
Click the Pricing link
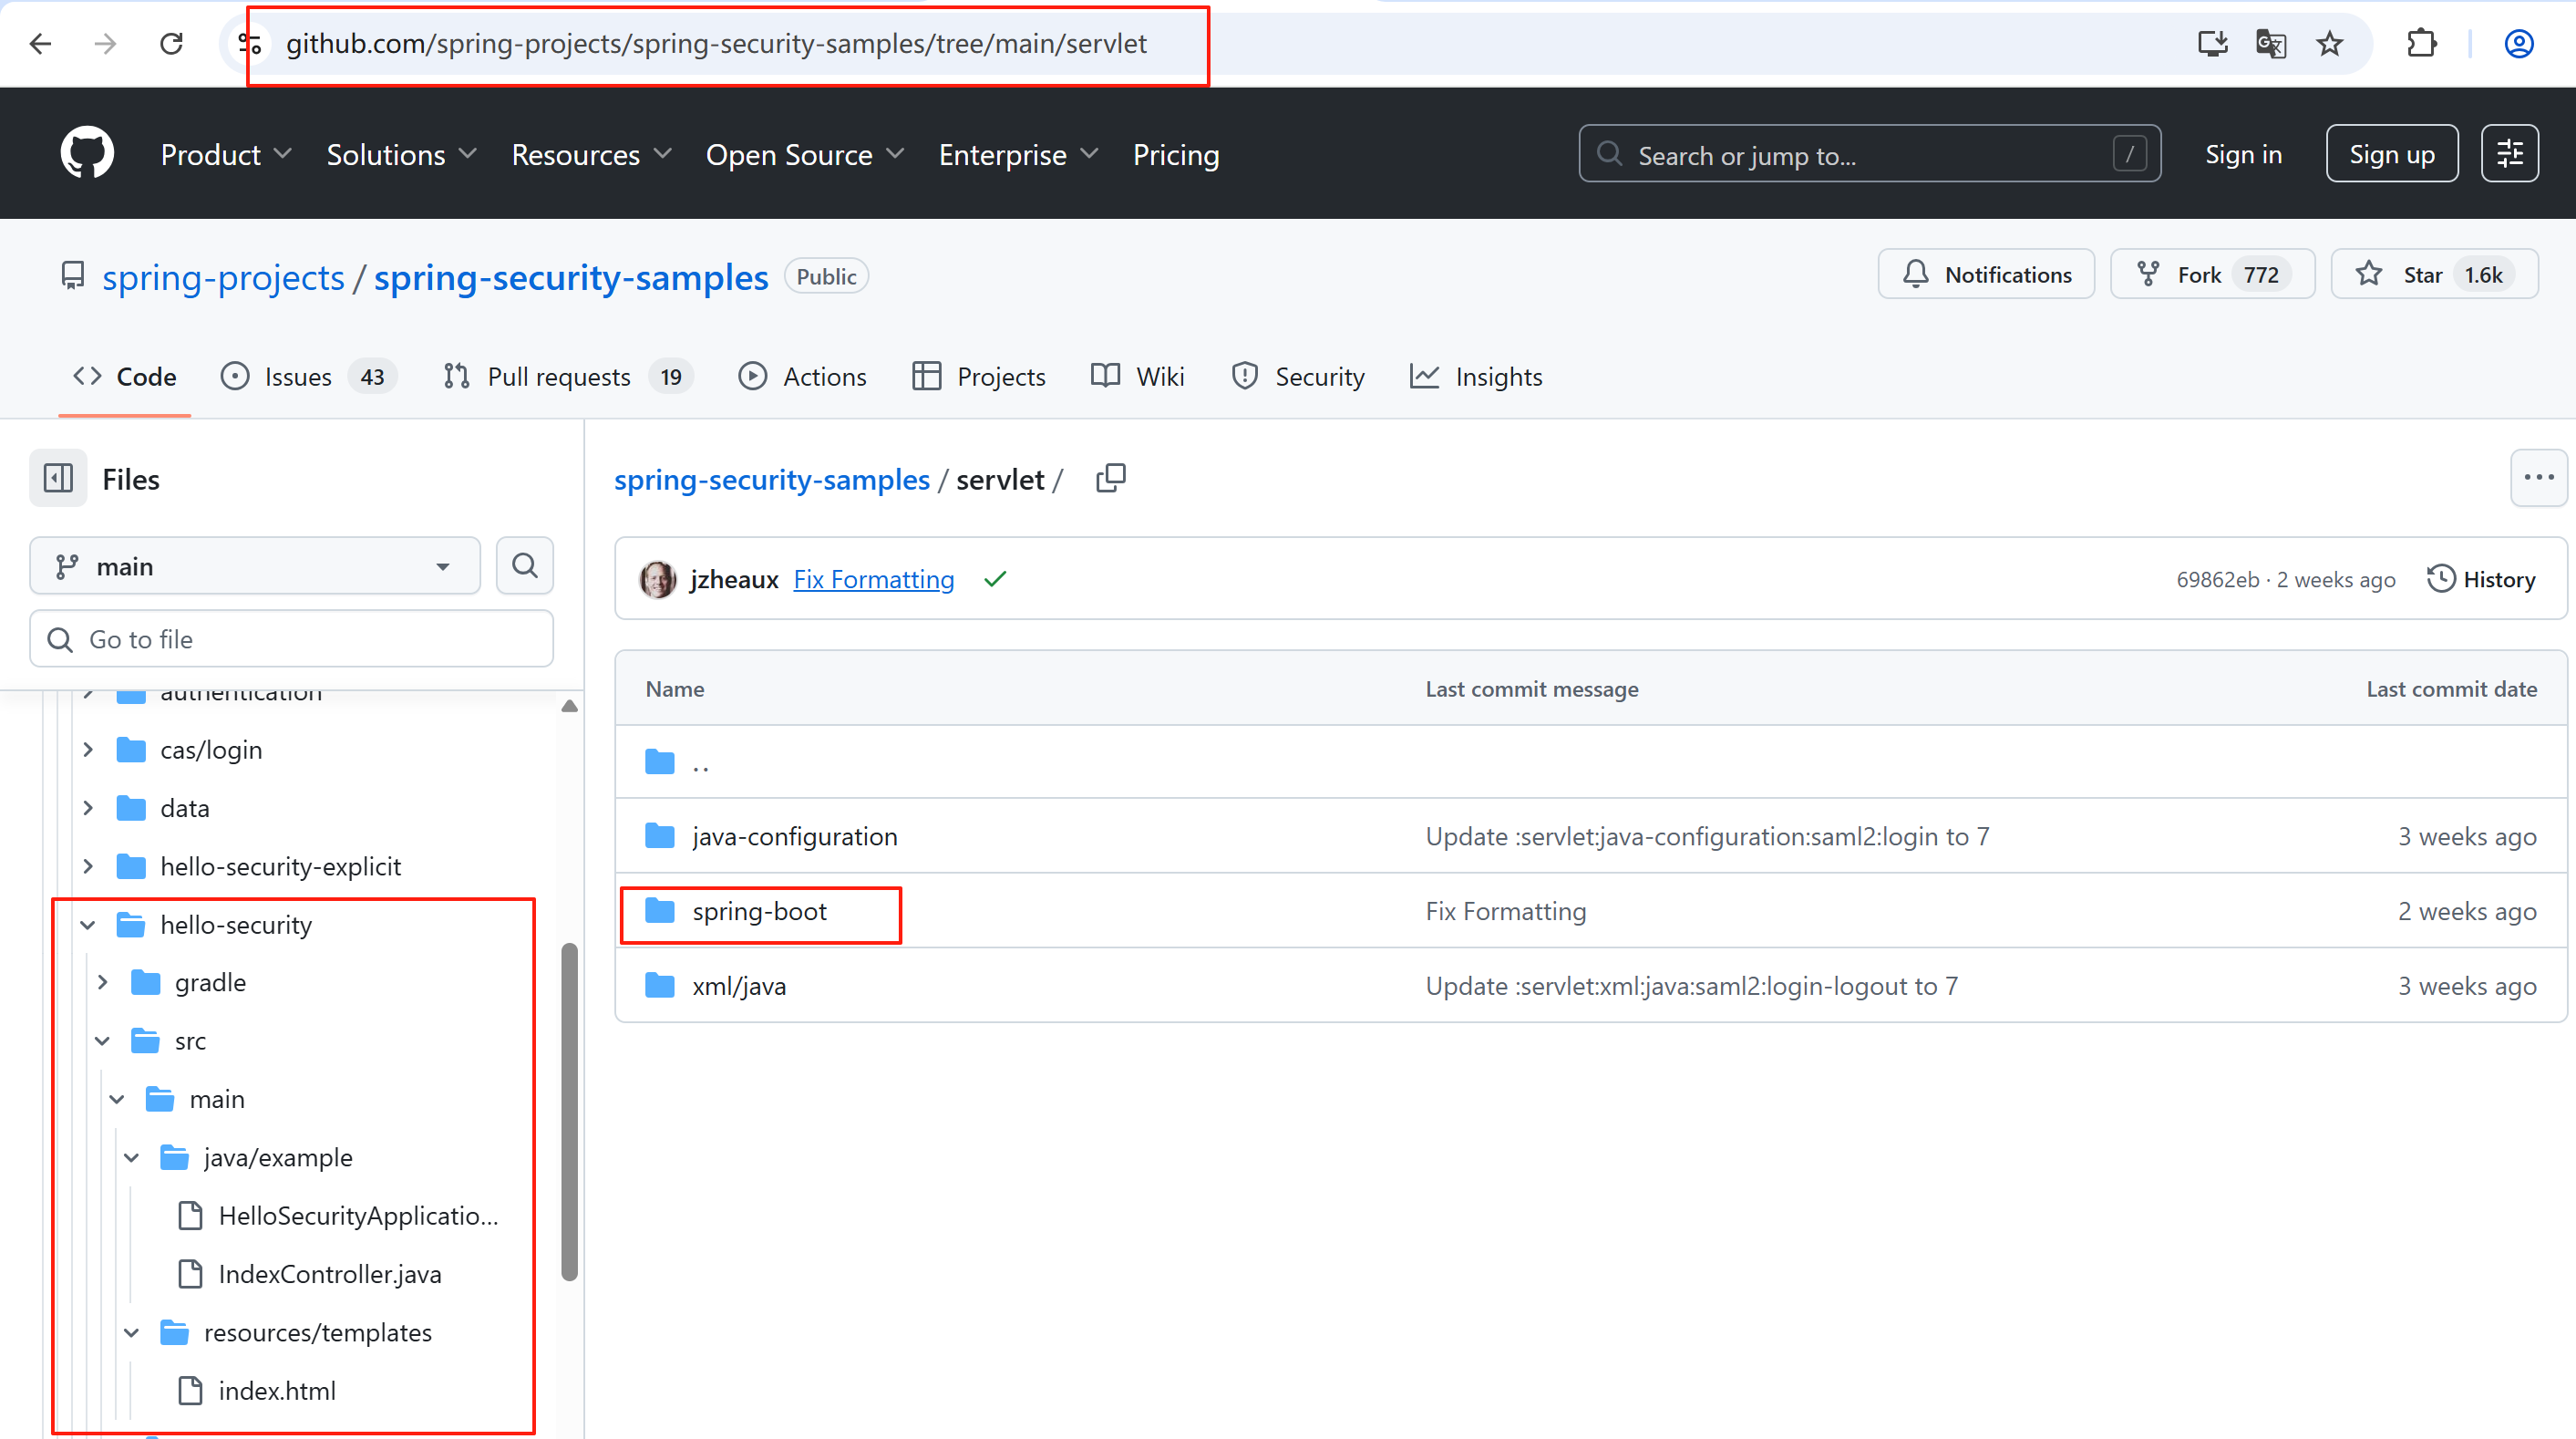1176,155
